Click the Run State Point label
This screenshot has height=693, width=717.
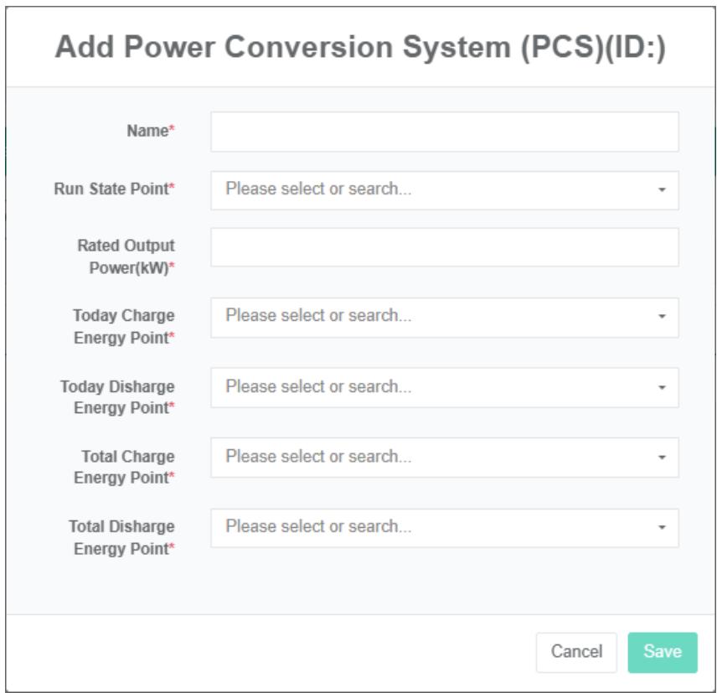click(x=114, y=189)
